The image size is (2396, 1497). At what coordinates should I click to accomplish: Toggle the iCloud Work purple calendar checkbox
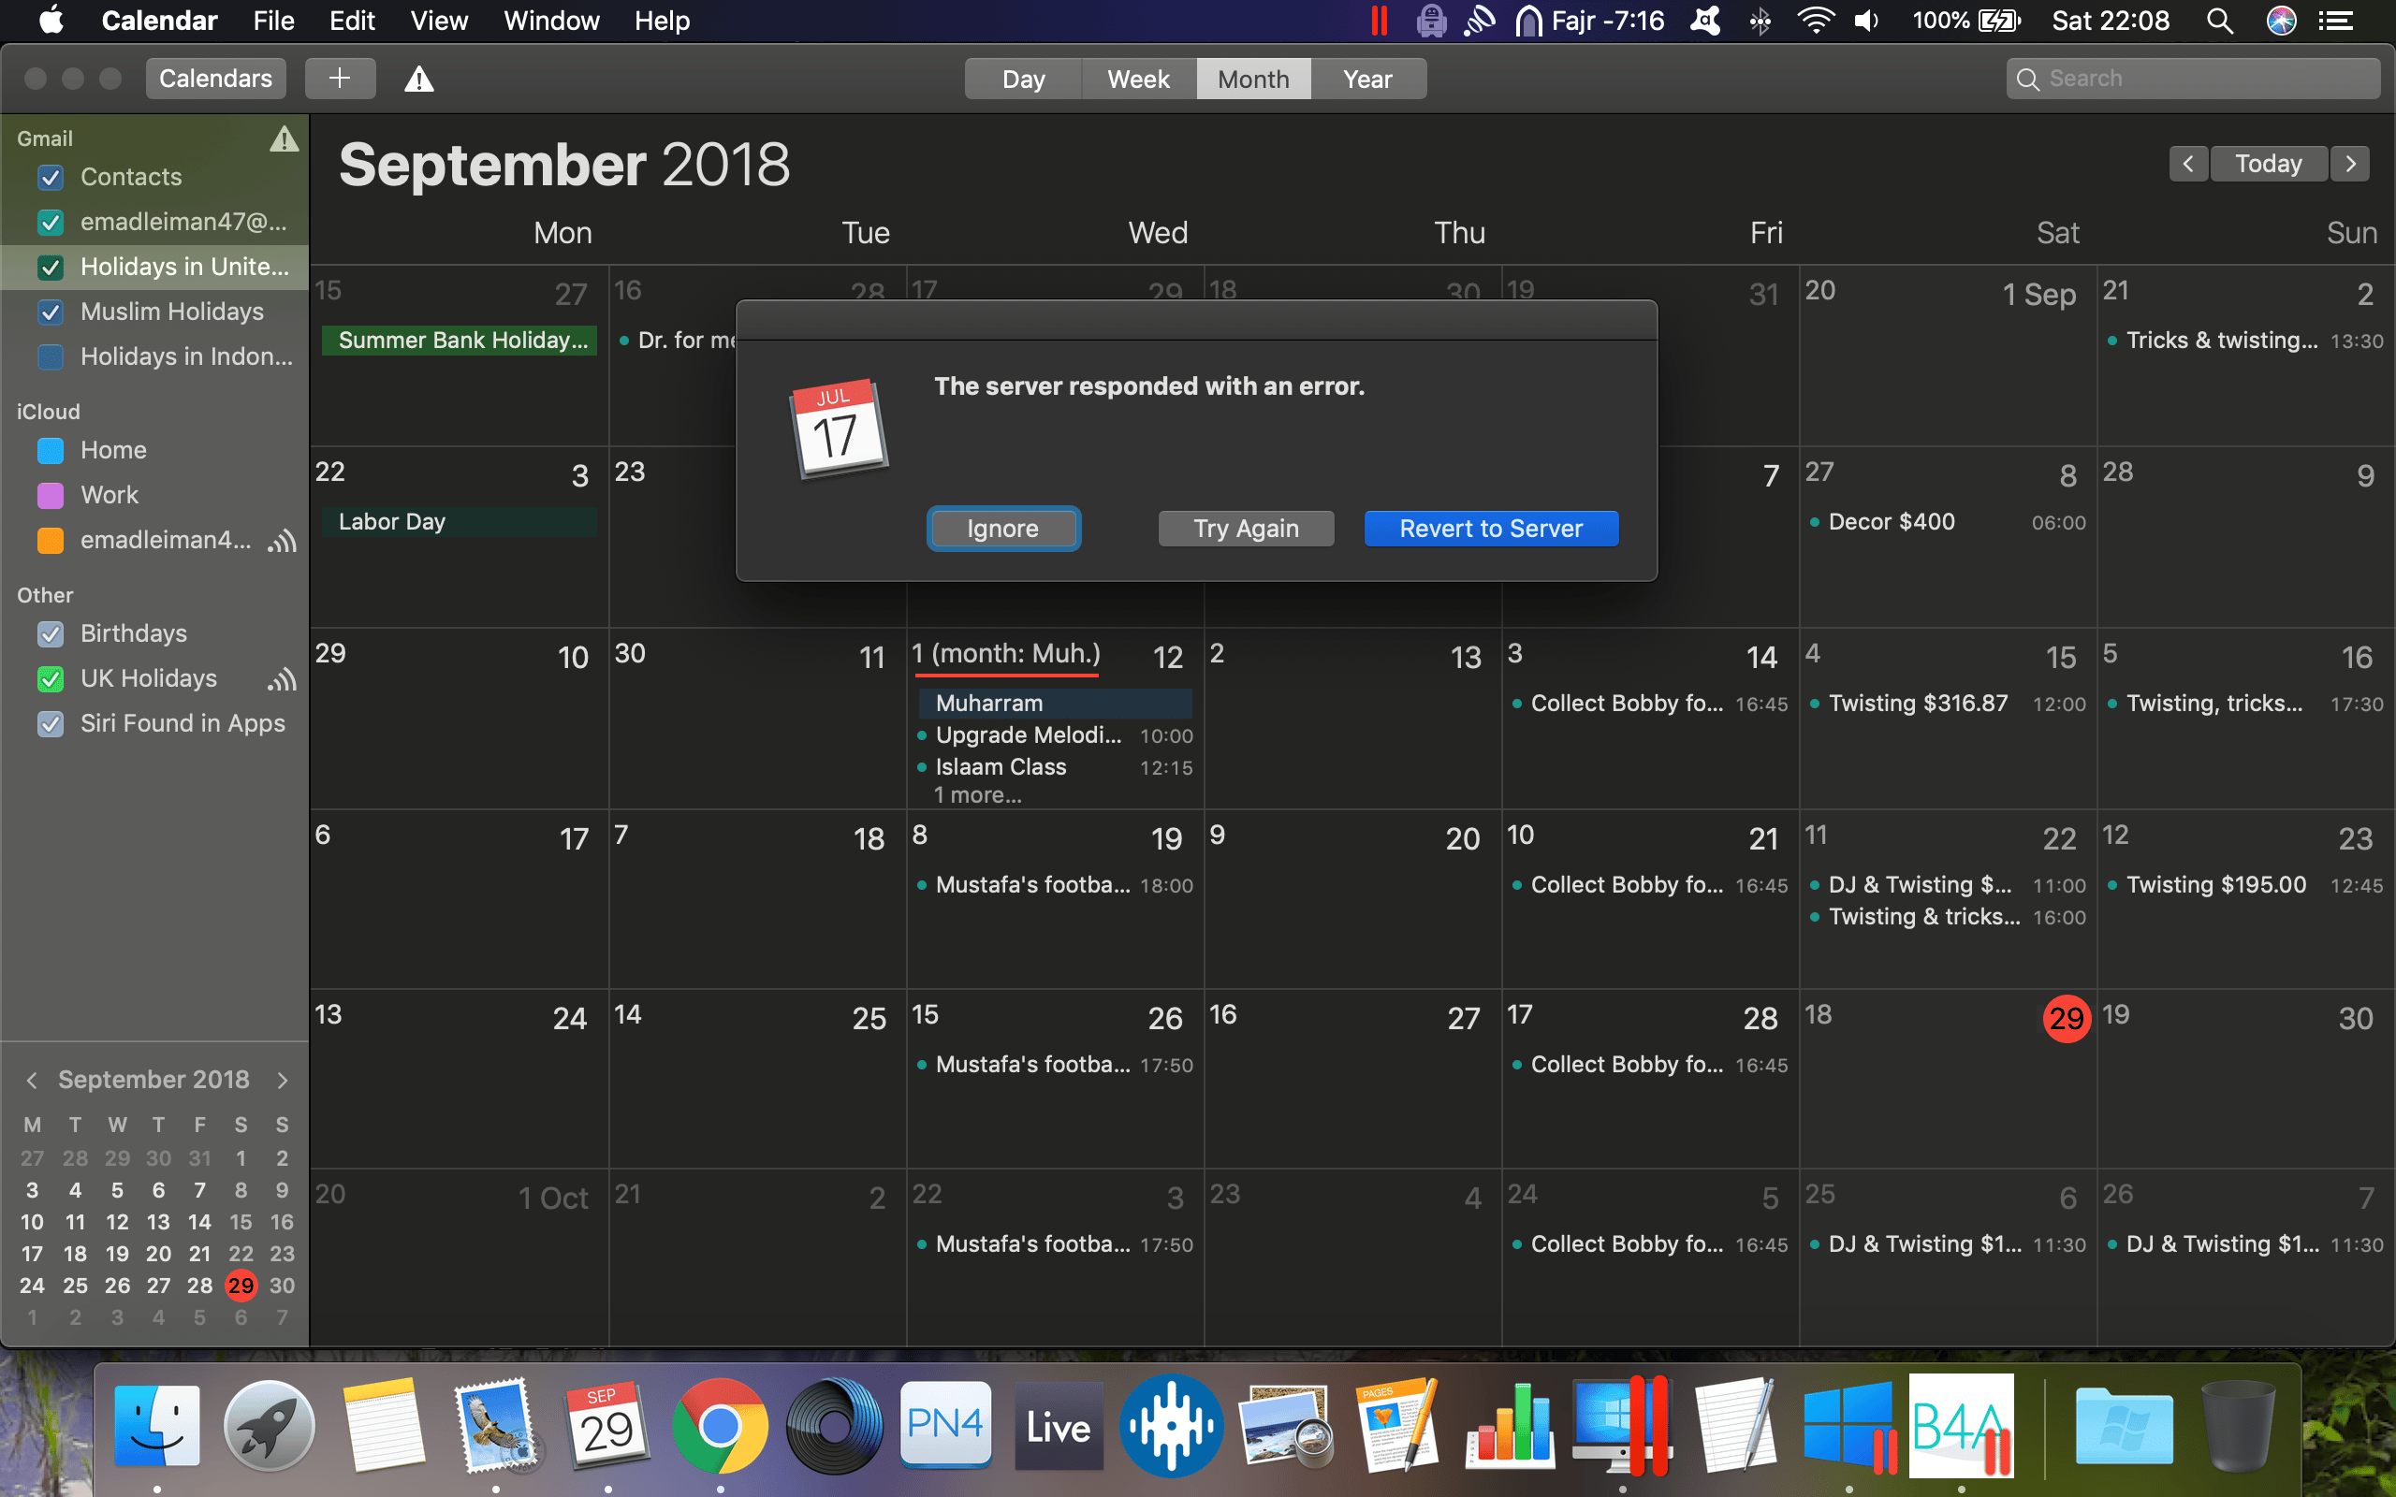(51, 495)
